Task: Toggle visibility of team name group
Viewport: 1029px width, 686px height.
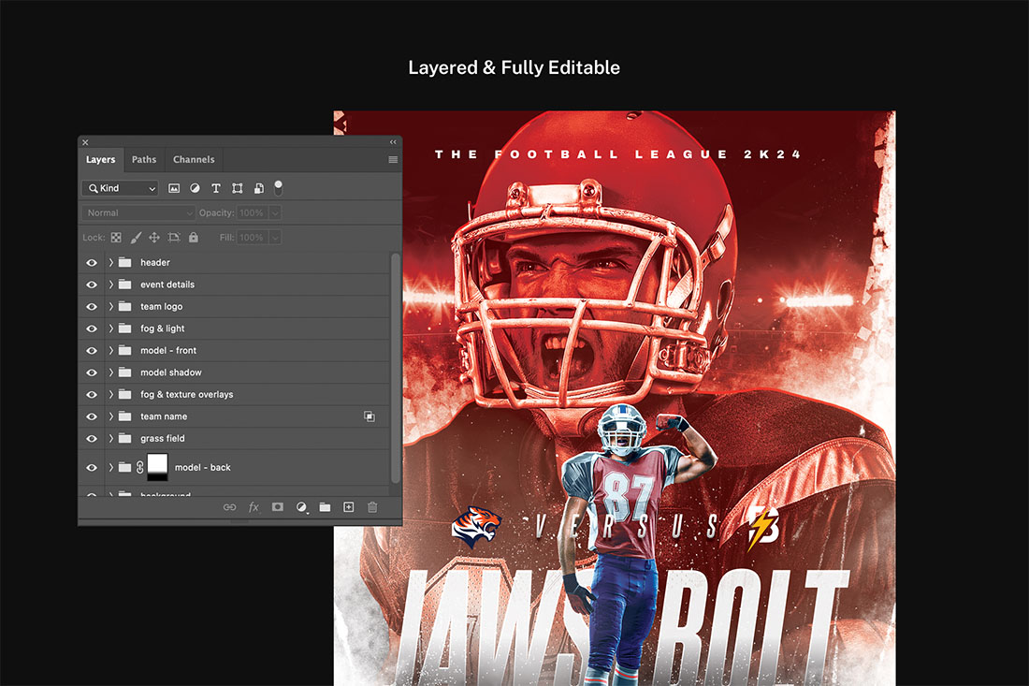Action: [x=92, y=416]
